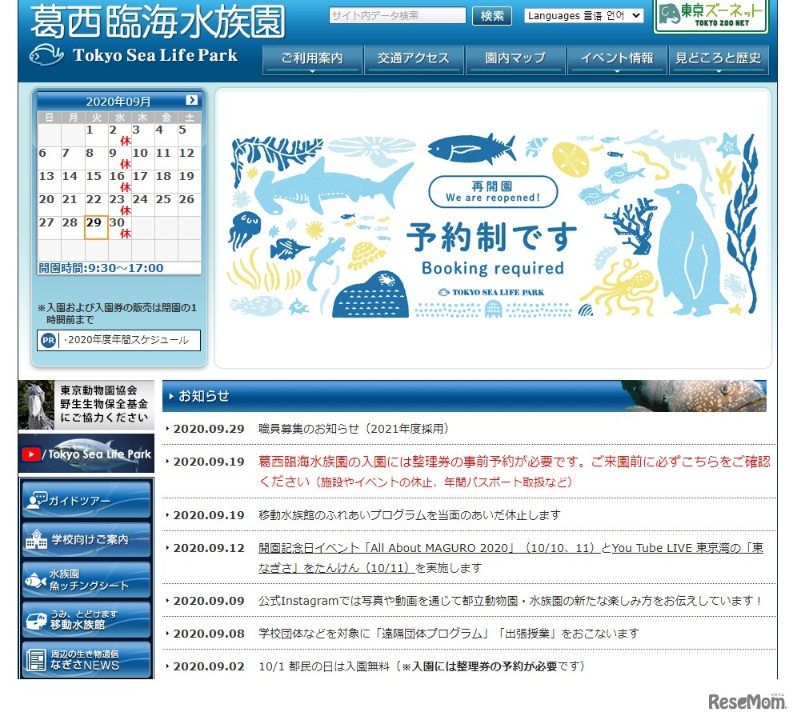Select the fish logo beside Tokyo Sea Life Park

pyautogui.click(x=45, y=55)
